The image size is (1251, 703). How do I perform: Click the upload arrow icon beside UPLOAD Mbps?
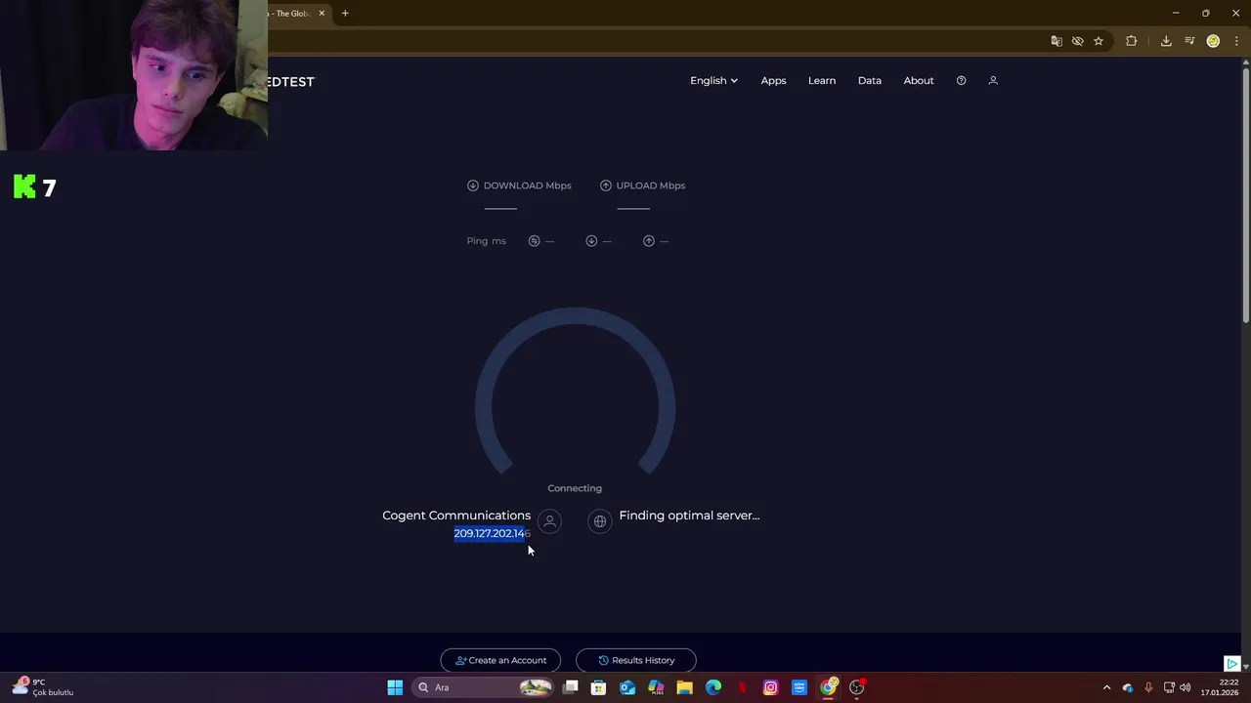click(x=606, y=186)
